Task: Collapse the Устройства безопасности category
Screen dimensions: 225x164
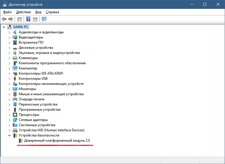Action: click(x=9, y=135)
